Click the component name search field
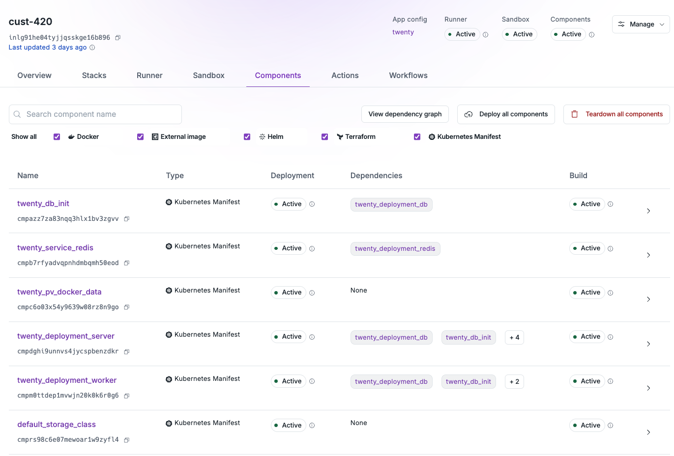674x456 pixels. coord(95,114)
